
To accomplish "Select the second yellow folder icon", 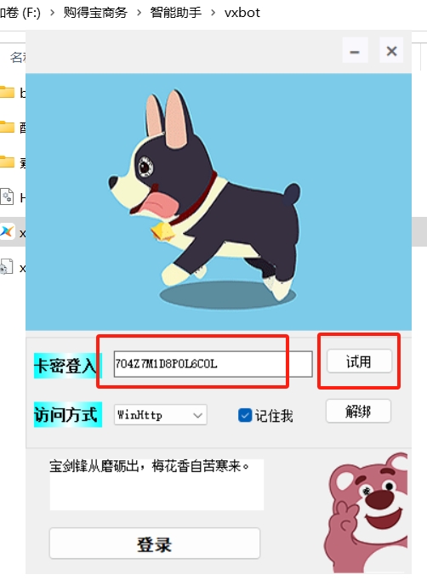I will click(7, 127).
